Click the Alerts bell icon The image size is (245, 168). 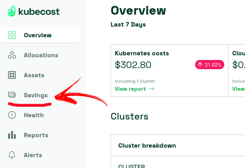tap(12, 155)
